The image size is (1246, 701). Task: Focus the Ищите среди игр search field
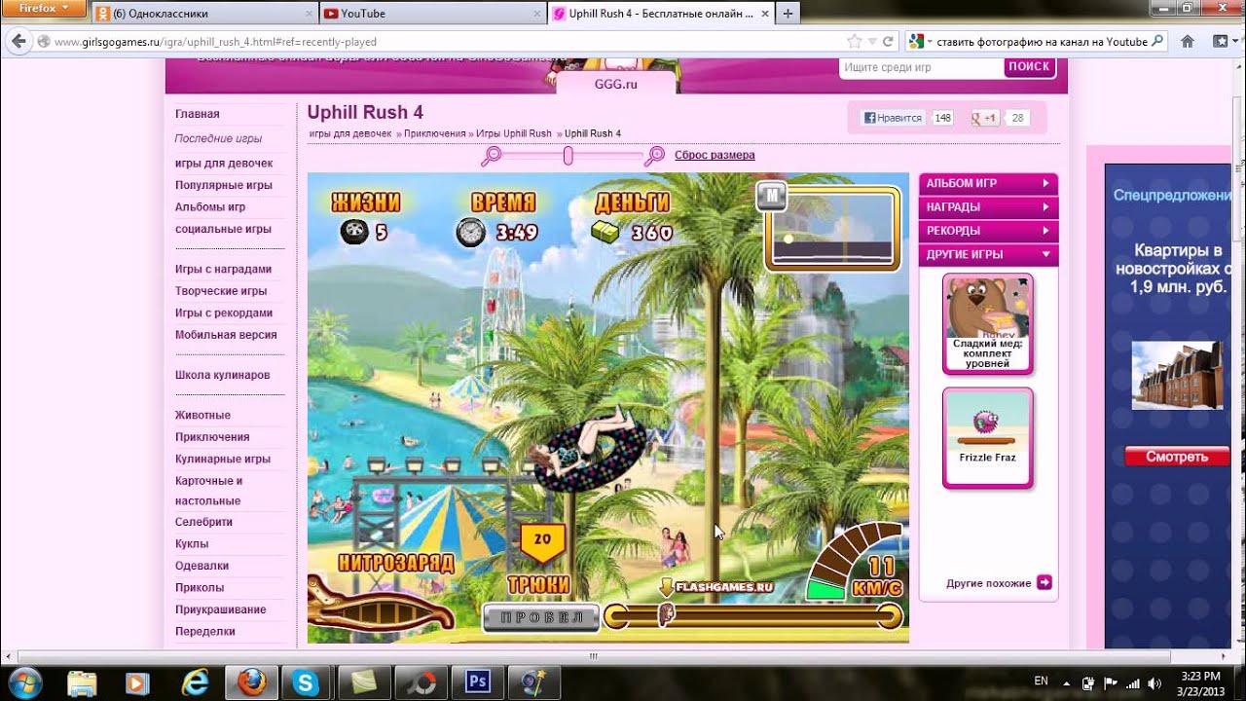(921, 67)
